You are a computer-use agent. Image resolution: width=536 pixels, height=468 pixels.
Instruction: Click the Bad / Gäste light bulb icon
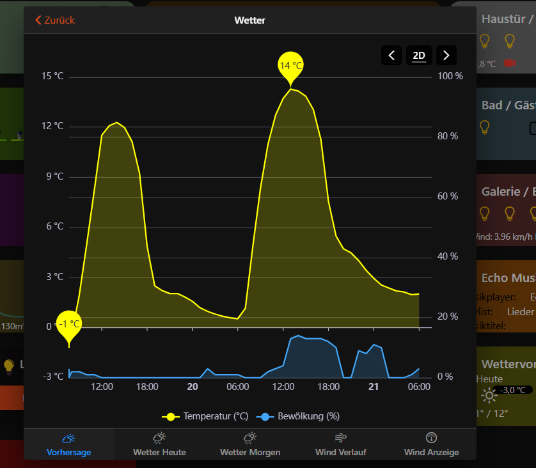point(484,127)
